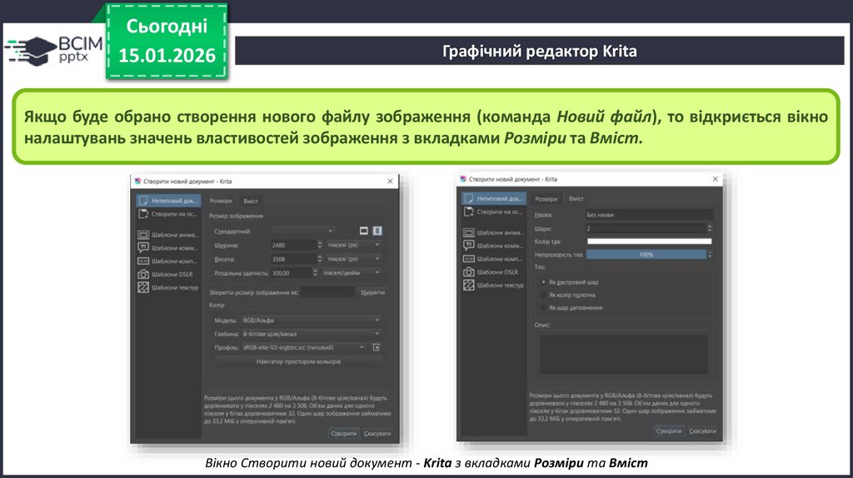
Task: Open the white Колір тла color swatch
Action: coord(649,241)
